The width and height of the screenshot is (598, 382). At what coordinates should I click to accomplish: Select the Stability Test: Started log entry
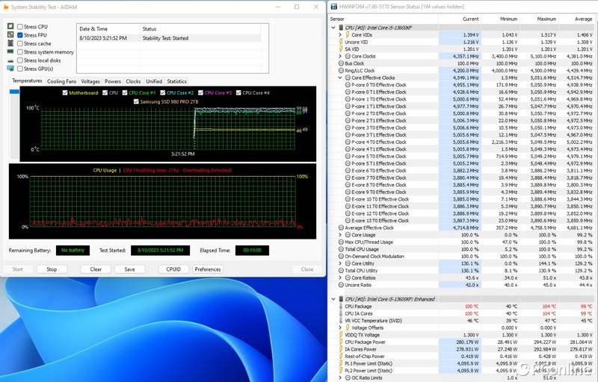tap(169, 38)
